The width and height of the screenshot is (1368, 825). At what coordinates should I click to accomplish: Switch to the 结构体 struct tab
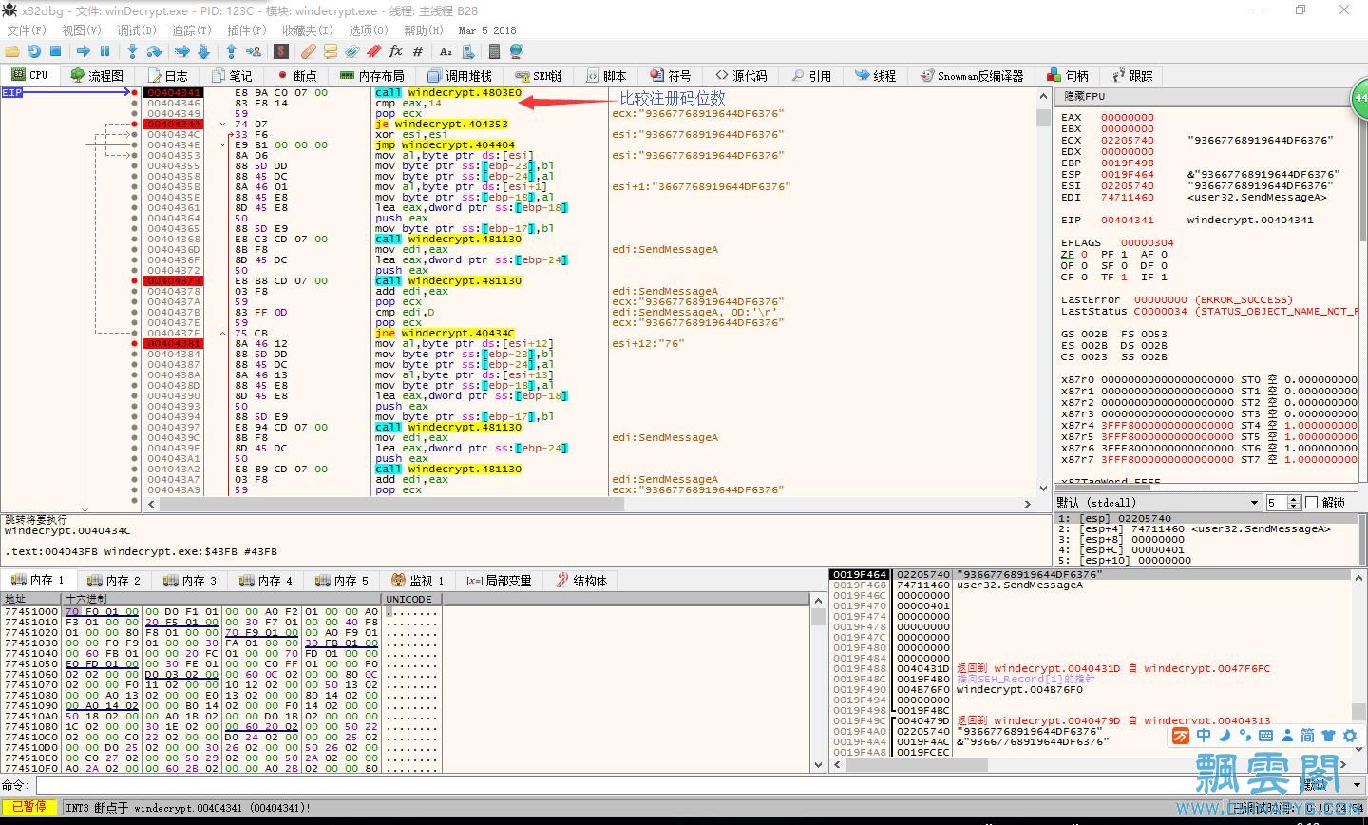581,580
